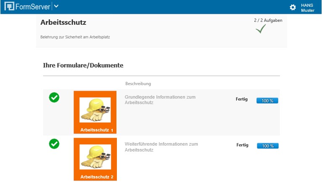
Task: Open the Arbeitsschutz 1 form thumbnail
Action: [95, 112]
